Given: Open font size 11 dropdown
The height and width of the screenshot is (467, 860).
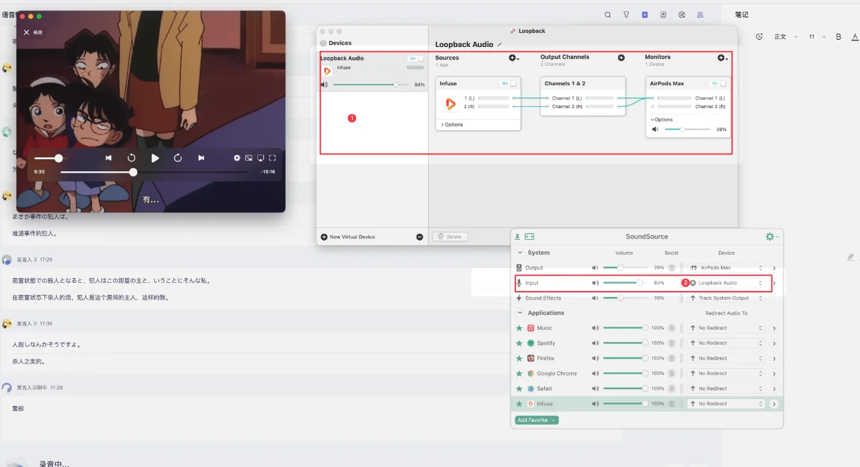Looking at the screenshot, I should pyautogui.click(x=816, y=37).
